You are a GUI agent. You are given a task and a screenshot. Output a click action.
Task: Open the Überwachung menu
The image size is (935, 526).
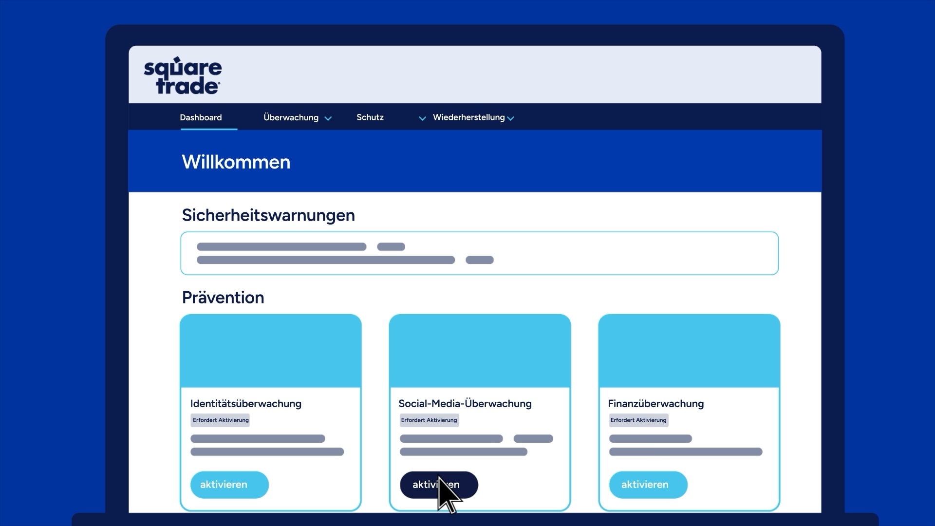(x=291, y=117)
